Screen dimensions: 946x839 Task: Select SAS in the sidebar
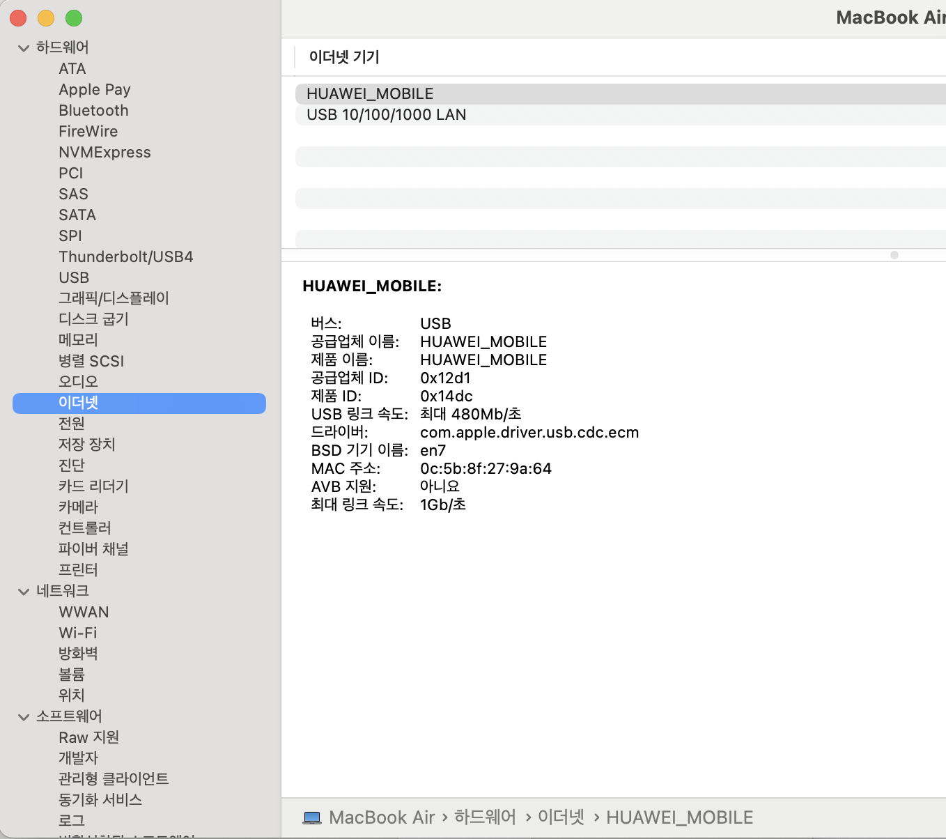[73, 194]
